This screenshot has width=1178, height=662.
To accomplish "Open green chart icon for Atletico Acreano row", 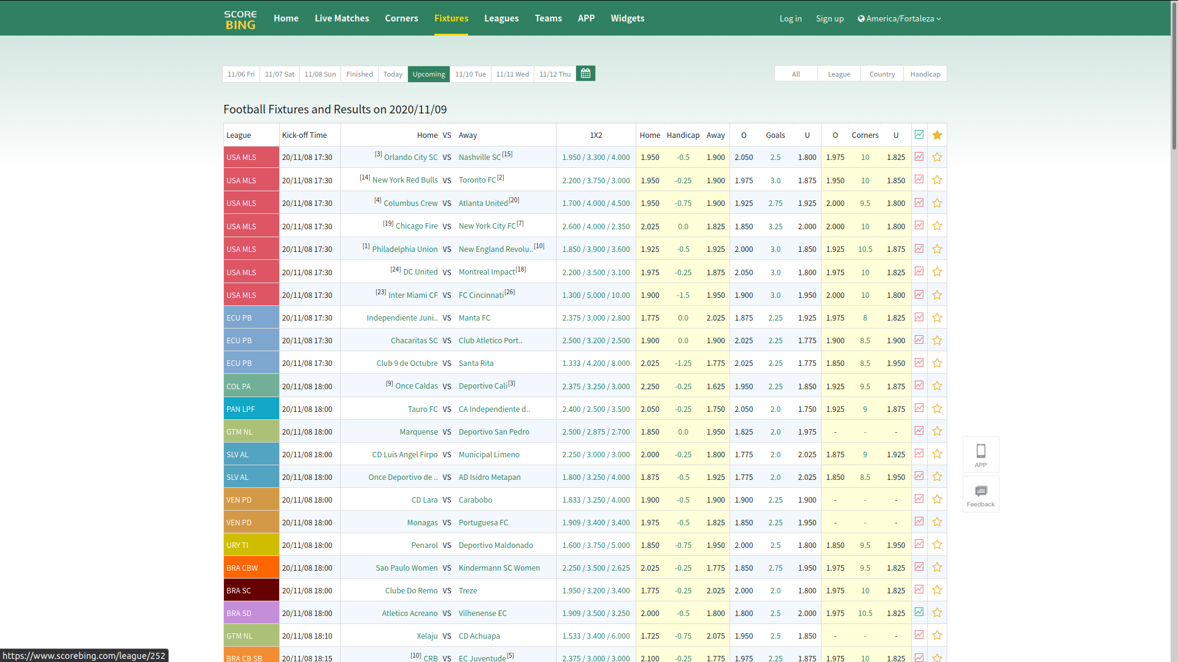I will coord(919,612).
